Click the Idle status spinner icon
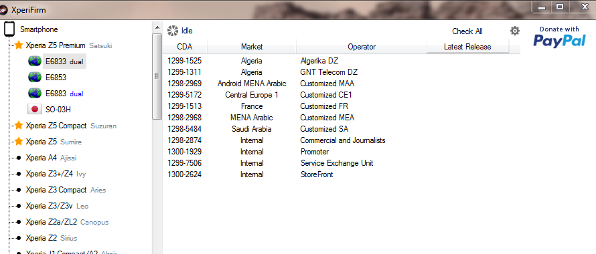 [173, 31]
